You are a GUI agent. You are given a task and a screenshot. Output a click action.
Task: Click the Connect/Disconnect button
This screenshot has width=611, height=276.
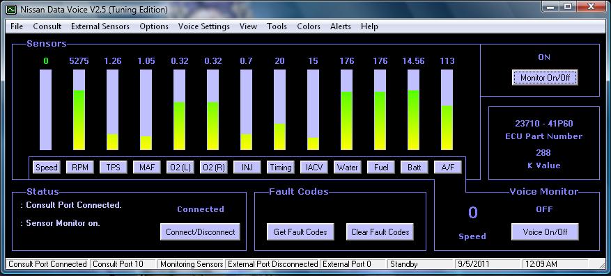coord(200,232)
